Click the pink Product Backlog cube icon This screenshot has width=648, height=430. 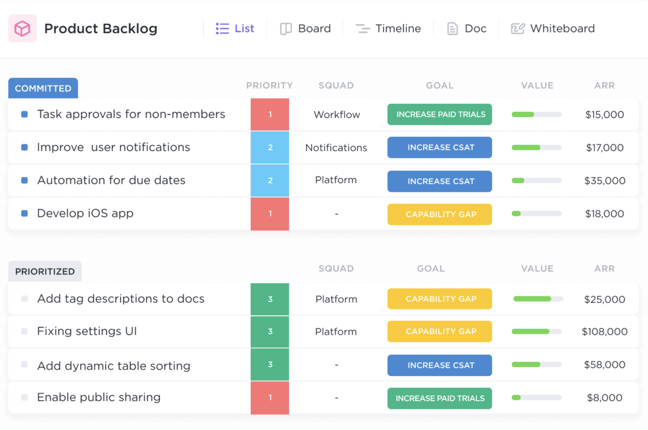click(x=22, y=28)
